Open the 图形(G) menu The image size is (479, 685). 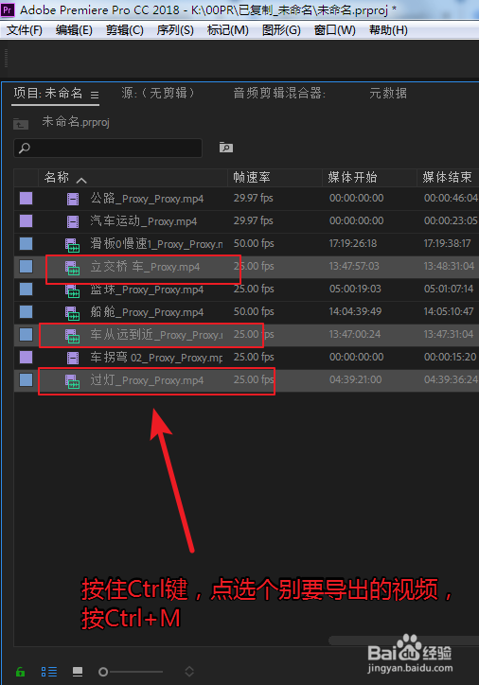(x=281, y=30)
